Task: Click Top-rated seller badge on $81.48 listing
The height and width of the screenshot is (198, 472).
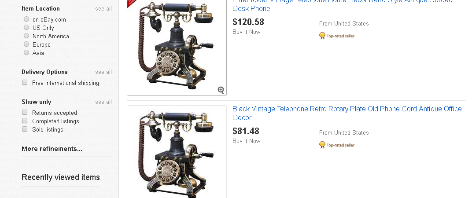Action: click(x=337, y=145)
